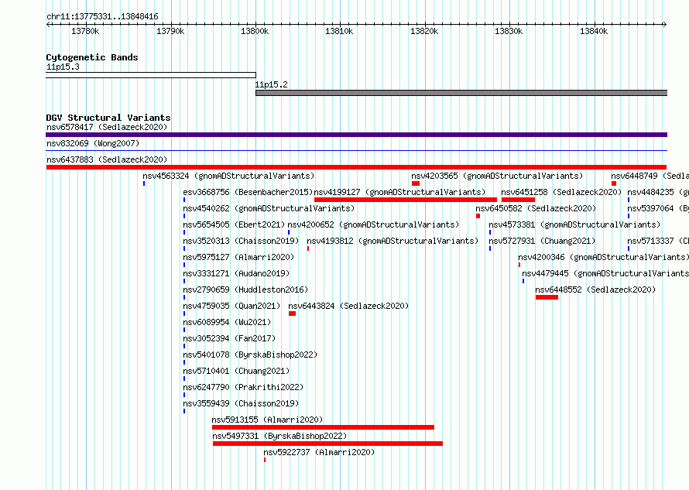The width and height of the screenshot is (689, 490).
Task: Open the nsv832069 (Wong2007) variant label
Action: pos(93,143)
